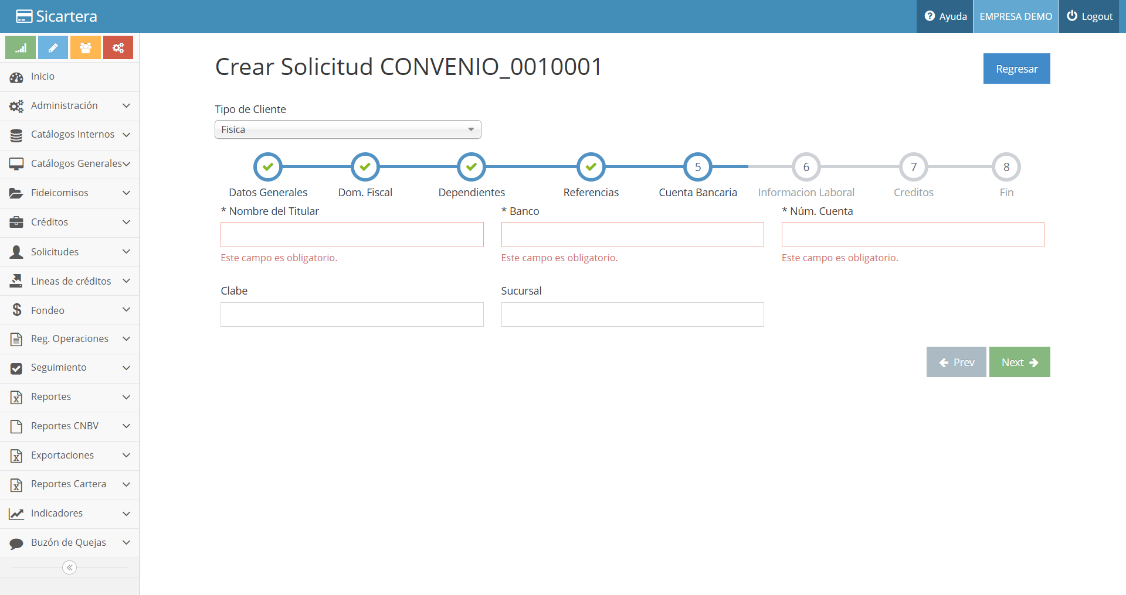Open Reportes CNBV menu label

[65, 426]
